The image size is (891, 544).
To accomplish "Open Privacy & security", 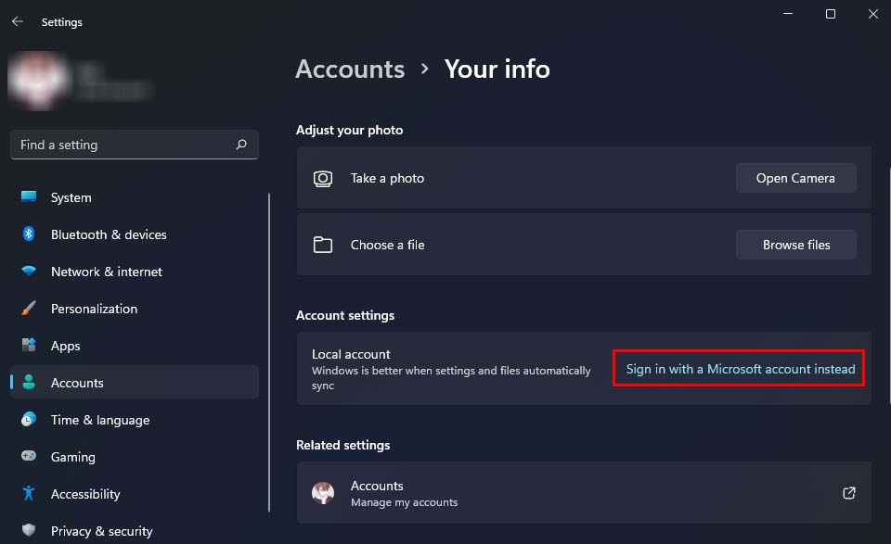I will pos(134,531).
